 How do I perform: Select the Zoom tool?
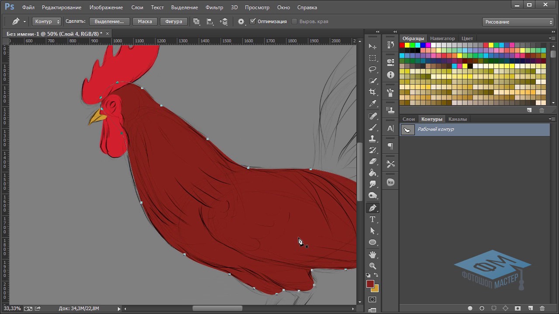coord(373,266)
